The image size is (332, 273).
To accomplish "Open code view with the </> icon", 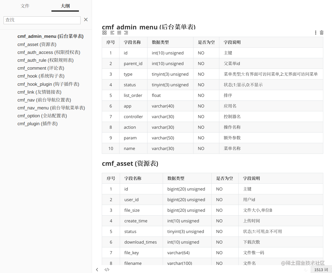I will pos(107,269).
